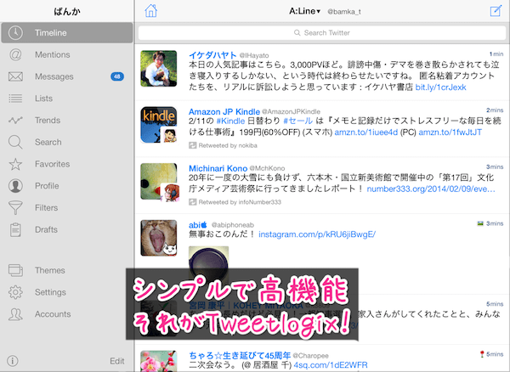
Task: Go to Filters menu label
Action: [x=46, y=207]
